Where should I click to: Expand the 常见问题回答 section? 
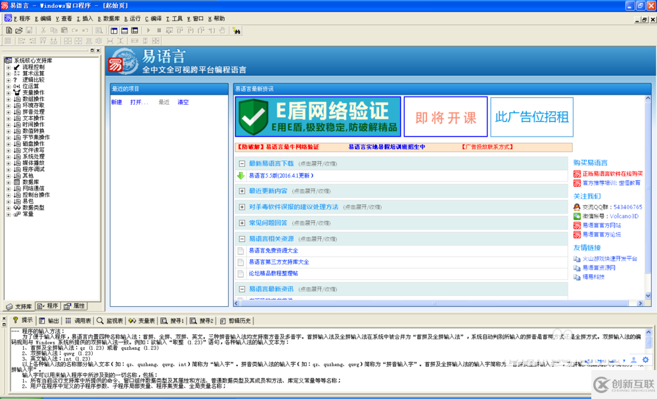[x=242, y=223]
